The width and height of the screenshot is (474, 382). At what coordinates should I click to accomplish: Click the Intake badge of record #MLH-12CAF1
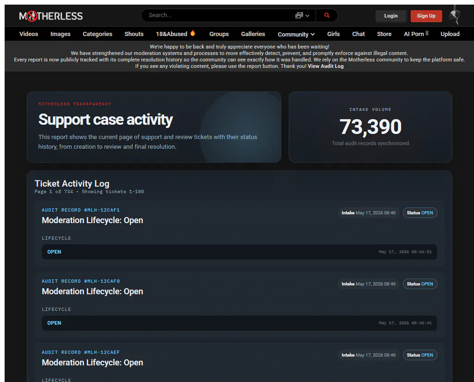pos(369,213)
